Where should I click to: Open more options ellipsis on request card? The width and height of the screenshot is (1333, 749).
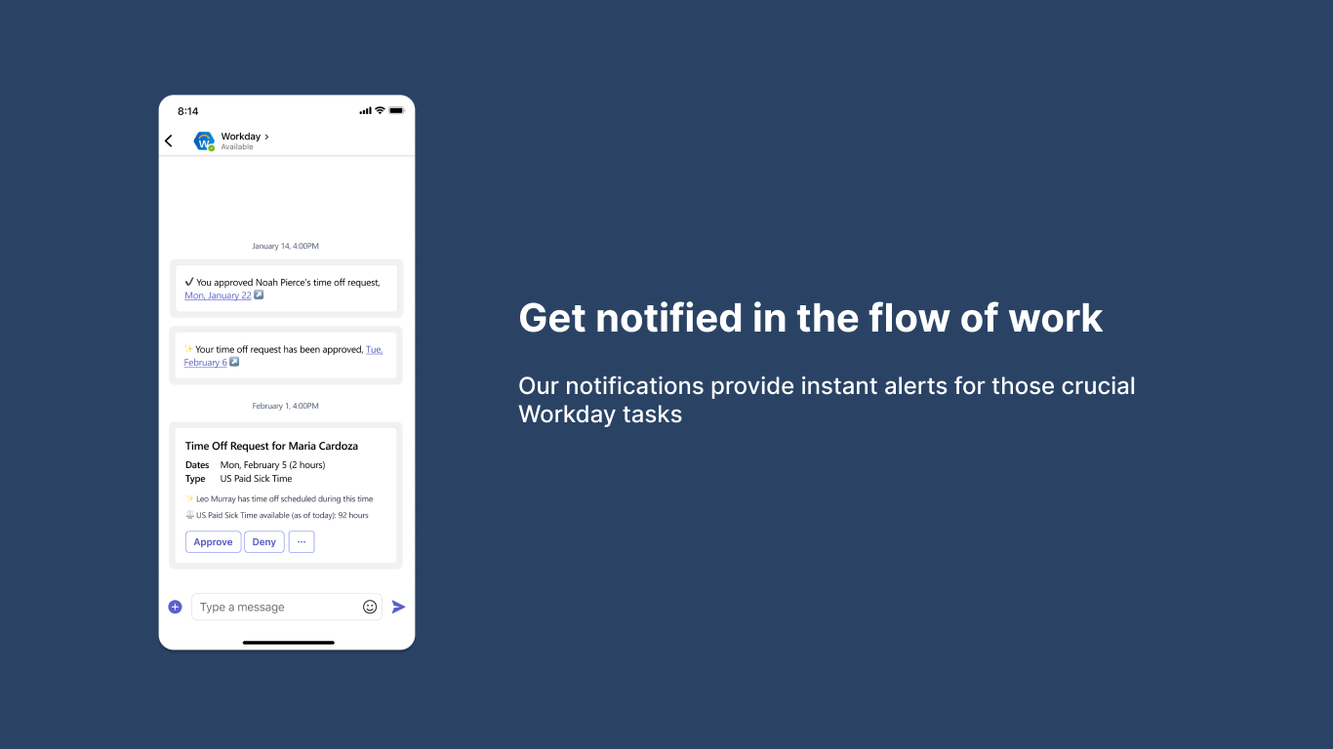[x=302, y=542]
